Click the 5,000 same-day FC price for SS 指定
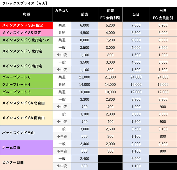 (163, 33)
